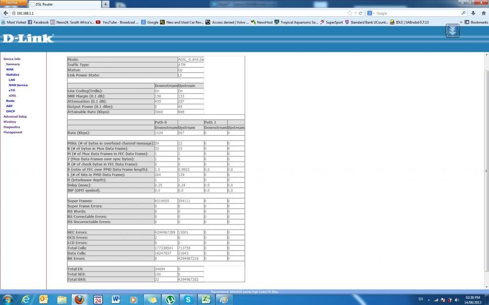489x305 pixels.
Task: Bookmark this page with the star icon
Action: (350, 13)
